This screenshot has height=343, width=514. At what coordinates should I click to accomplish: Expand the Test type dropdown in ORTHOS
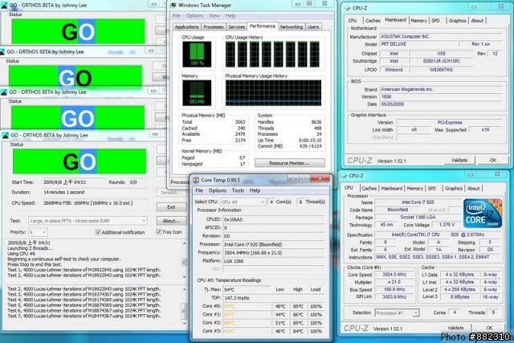[88, 221]
